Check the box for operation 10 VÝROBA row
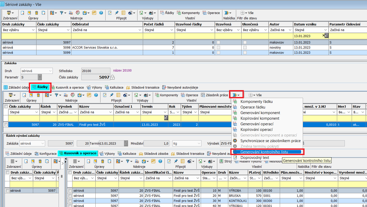367x207 pixels. pos(70,190)
